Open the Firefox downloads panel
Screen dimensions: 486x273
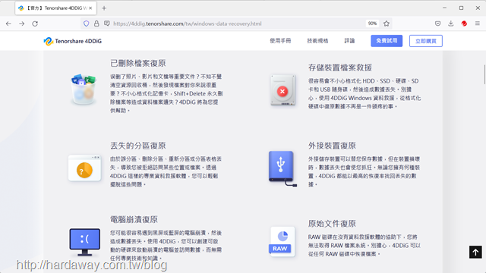click(450, 24)
